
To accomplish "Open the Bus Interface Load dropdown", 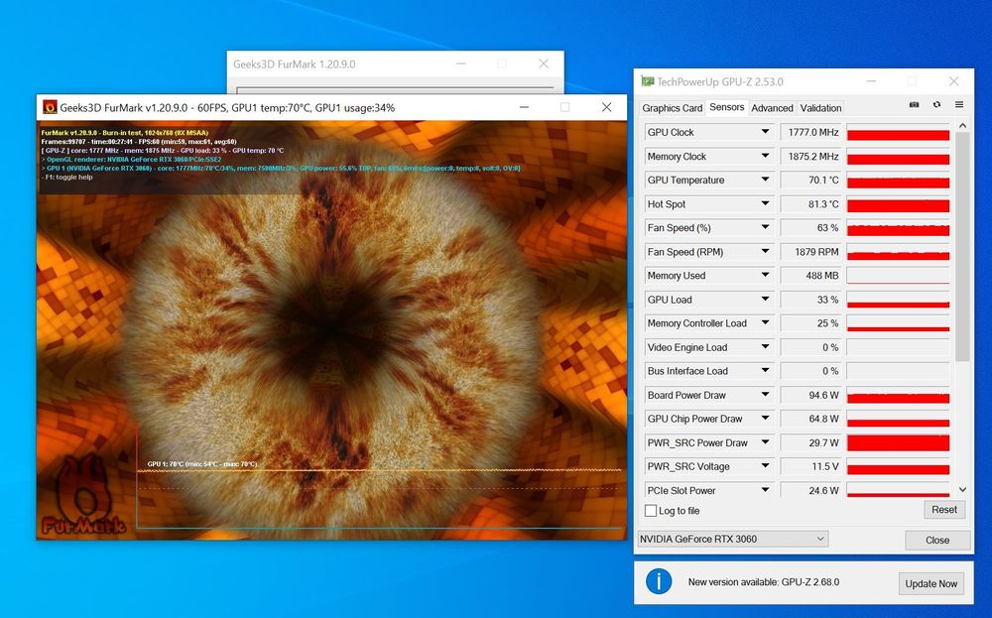I will 765,371.
